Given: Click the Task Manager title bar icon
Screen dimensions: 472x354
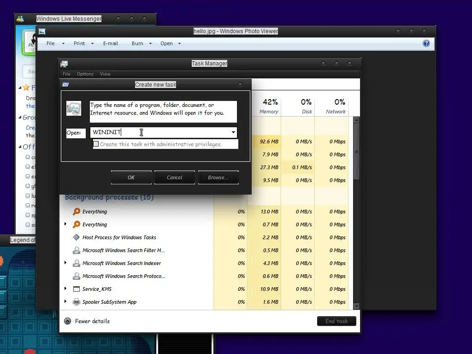Looking at the screenshot, I should (64, 64).
